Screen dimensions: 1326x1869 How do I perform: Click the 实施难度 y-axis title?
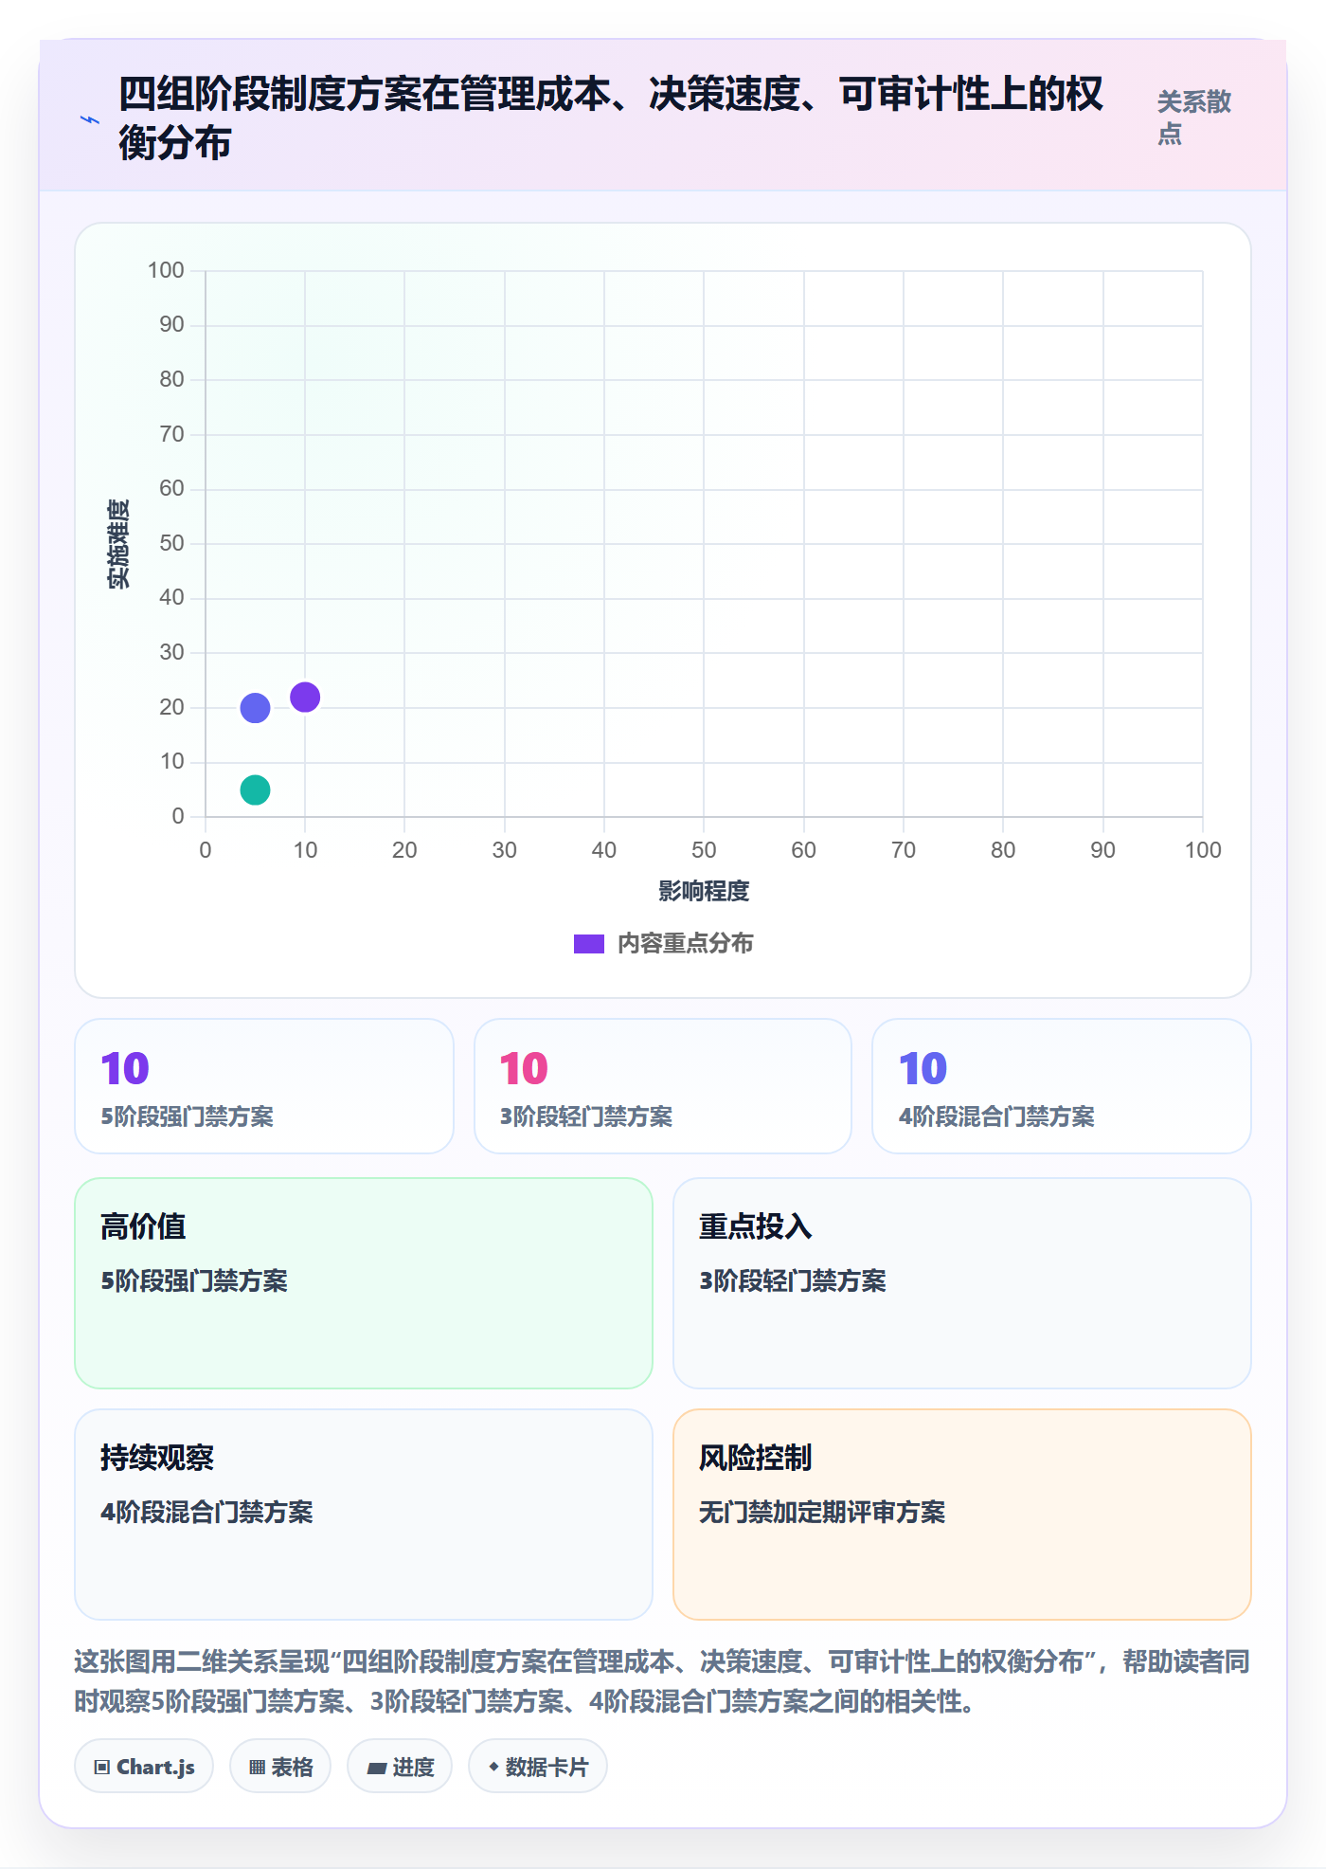pyautogui.click(x=118, y=544)
